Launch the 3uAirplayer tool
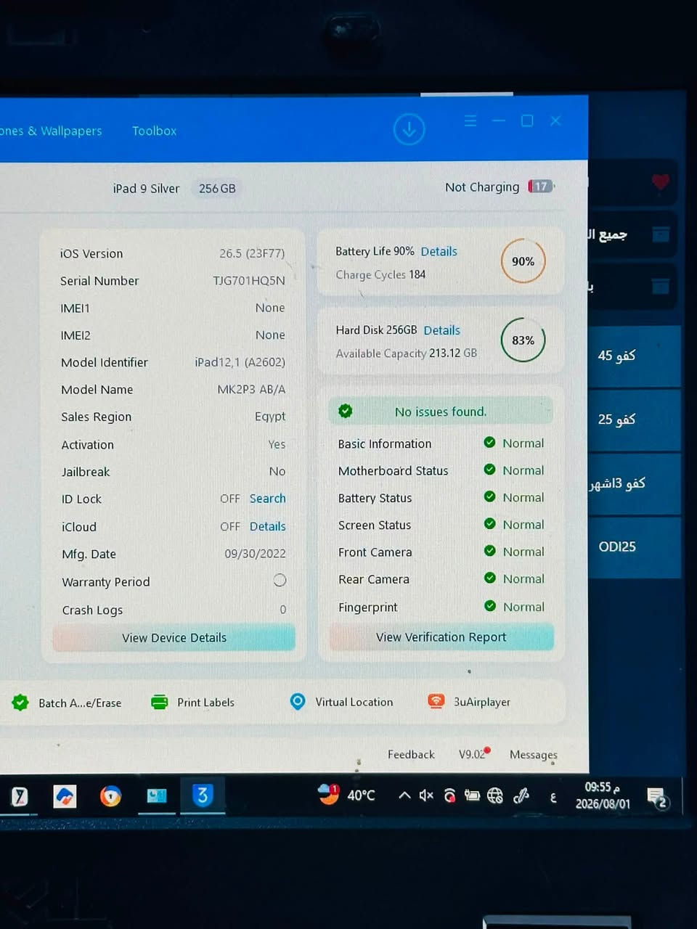The width and height of the screenshot is (697, 929). pyautogui.click(x=469, y=701)
